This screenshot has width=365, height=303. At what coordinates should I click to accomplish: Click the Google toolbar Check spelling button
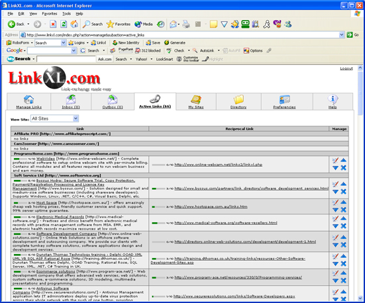click(x=176, y=50)
